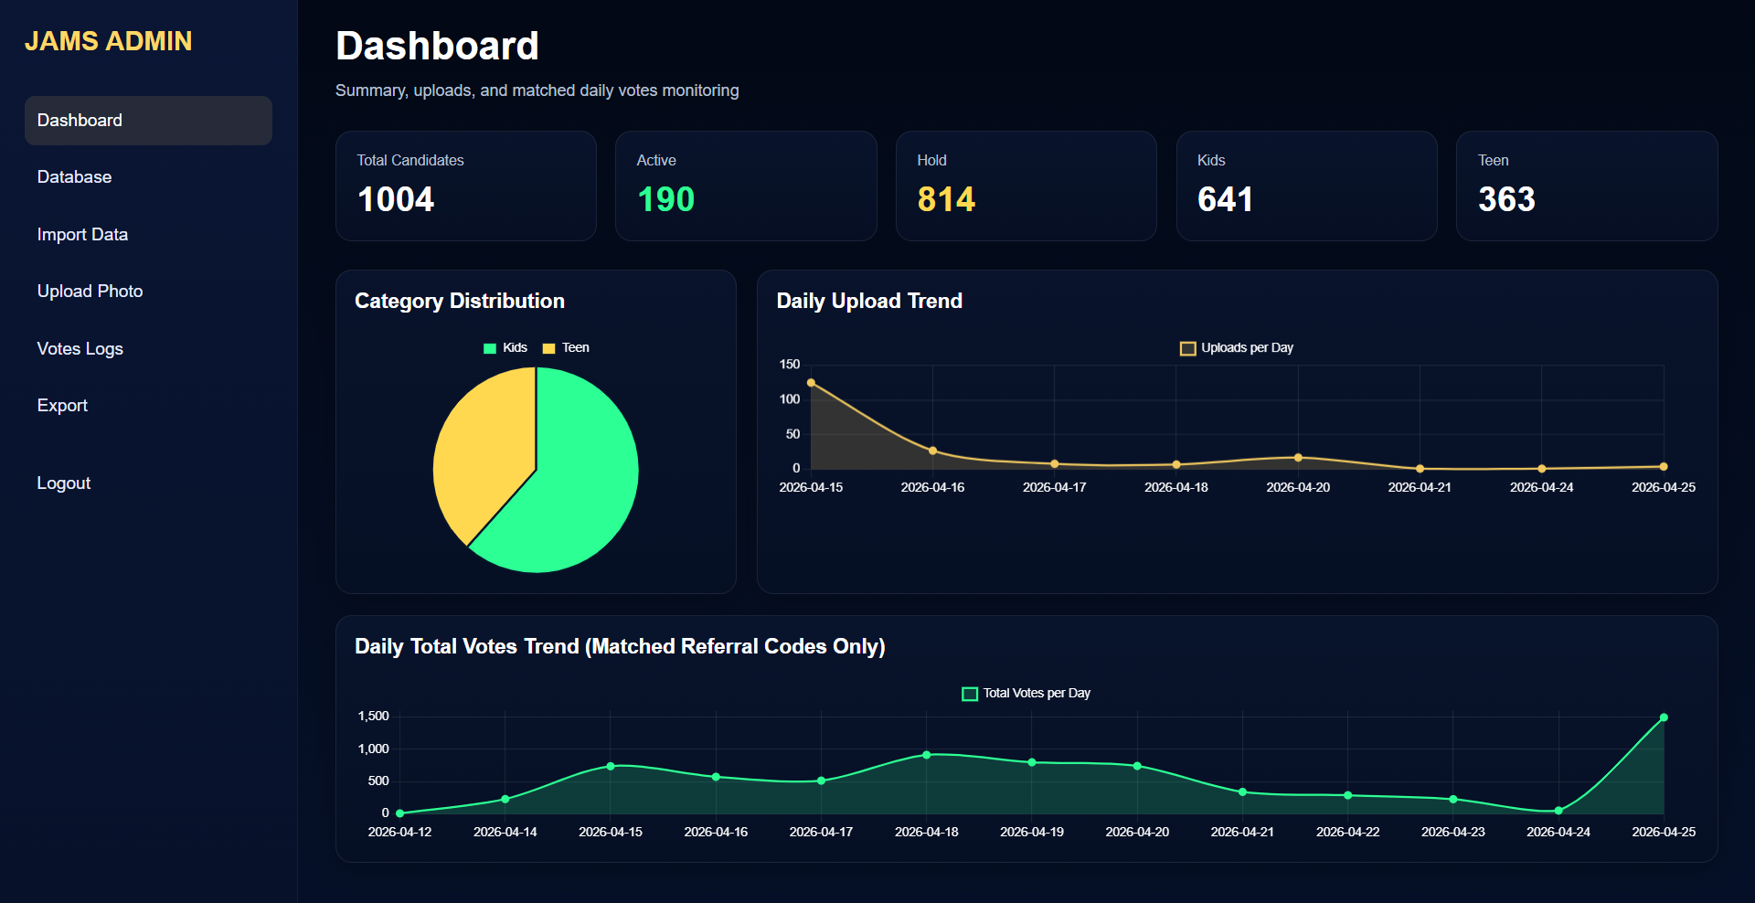
Task: Navigate to the Database page
Action: 74,177
